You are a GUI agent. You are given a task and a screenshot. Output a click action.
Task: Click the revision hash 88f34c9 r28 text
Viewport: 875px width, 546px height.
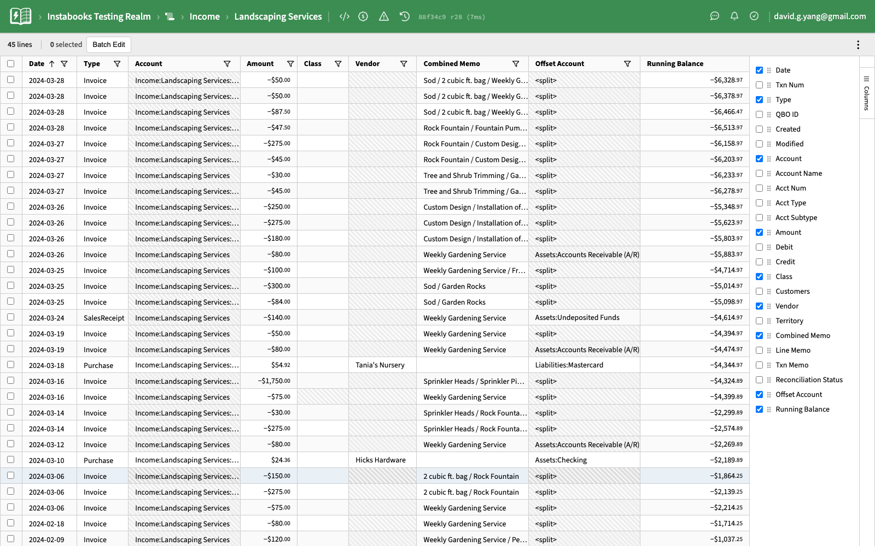point(452,17)
